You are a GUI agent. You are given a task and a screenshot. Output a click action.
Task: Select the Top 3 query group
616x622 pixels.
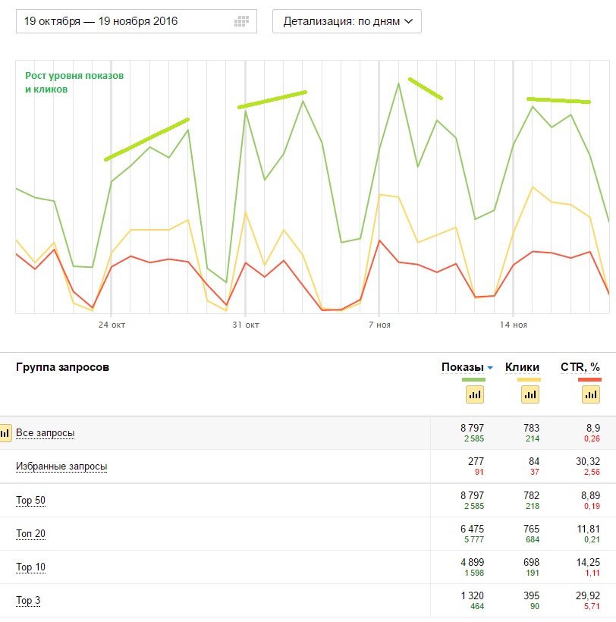tap(28, 601)
